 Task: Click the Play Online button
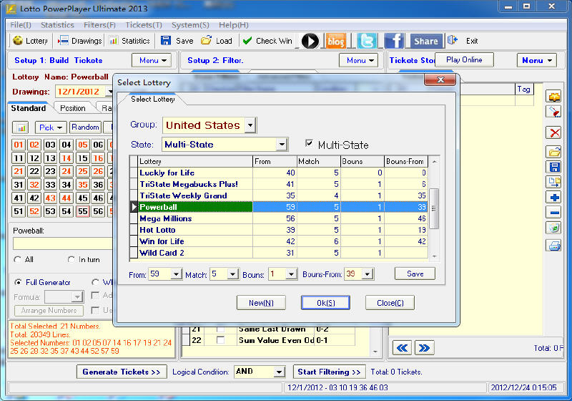point(464,60)
